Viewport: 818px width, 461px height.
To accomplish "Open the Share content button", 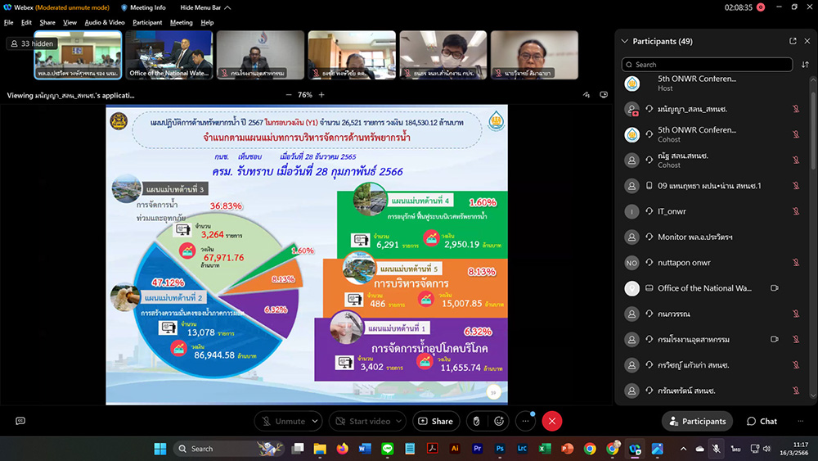I will tap(435, 421).
